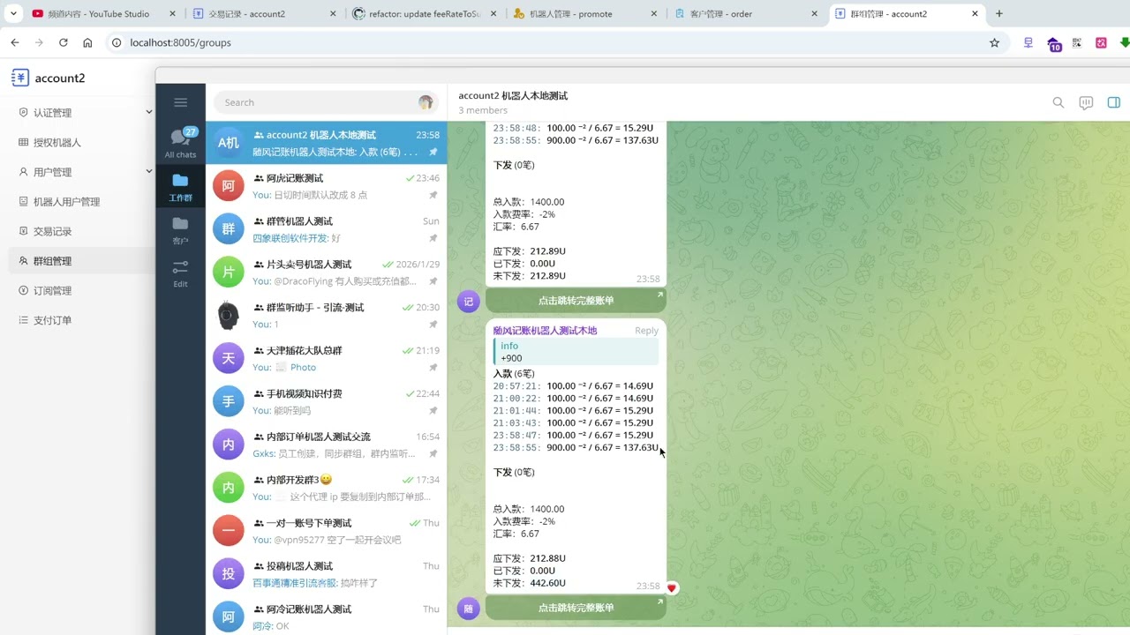Click Reply on the bot message
The height and width of the screenshot is (635, 1130).
click(646, 331)
